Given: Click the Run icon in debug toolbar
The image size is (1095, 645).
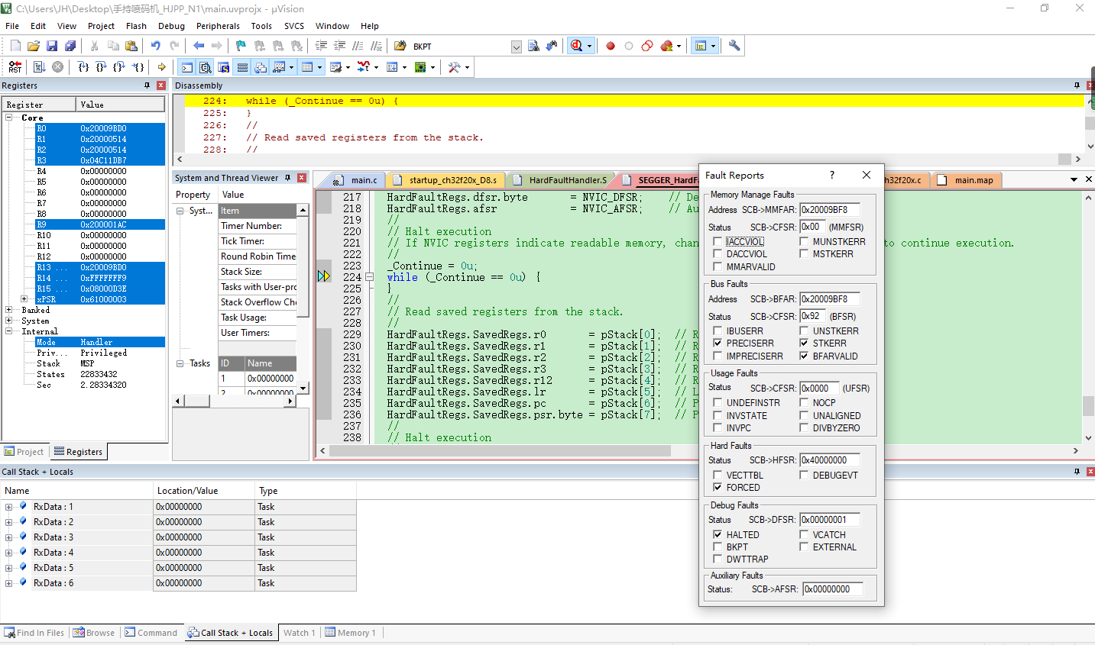Looking at the screenshot, I should [39, 67].
